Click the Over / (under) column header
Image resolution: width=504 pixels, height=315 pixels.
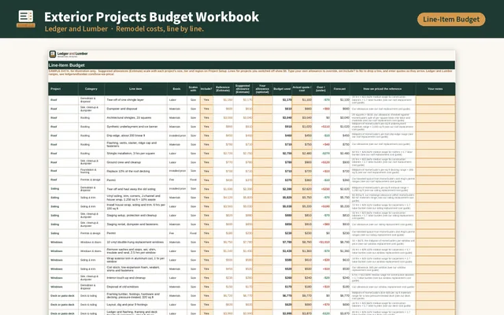(321, 89)
